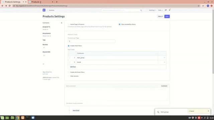Focus the Products per Page field
This screenshot has width=214, height=120.
(x=91, y=41)
